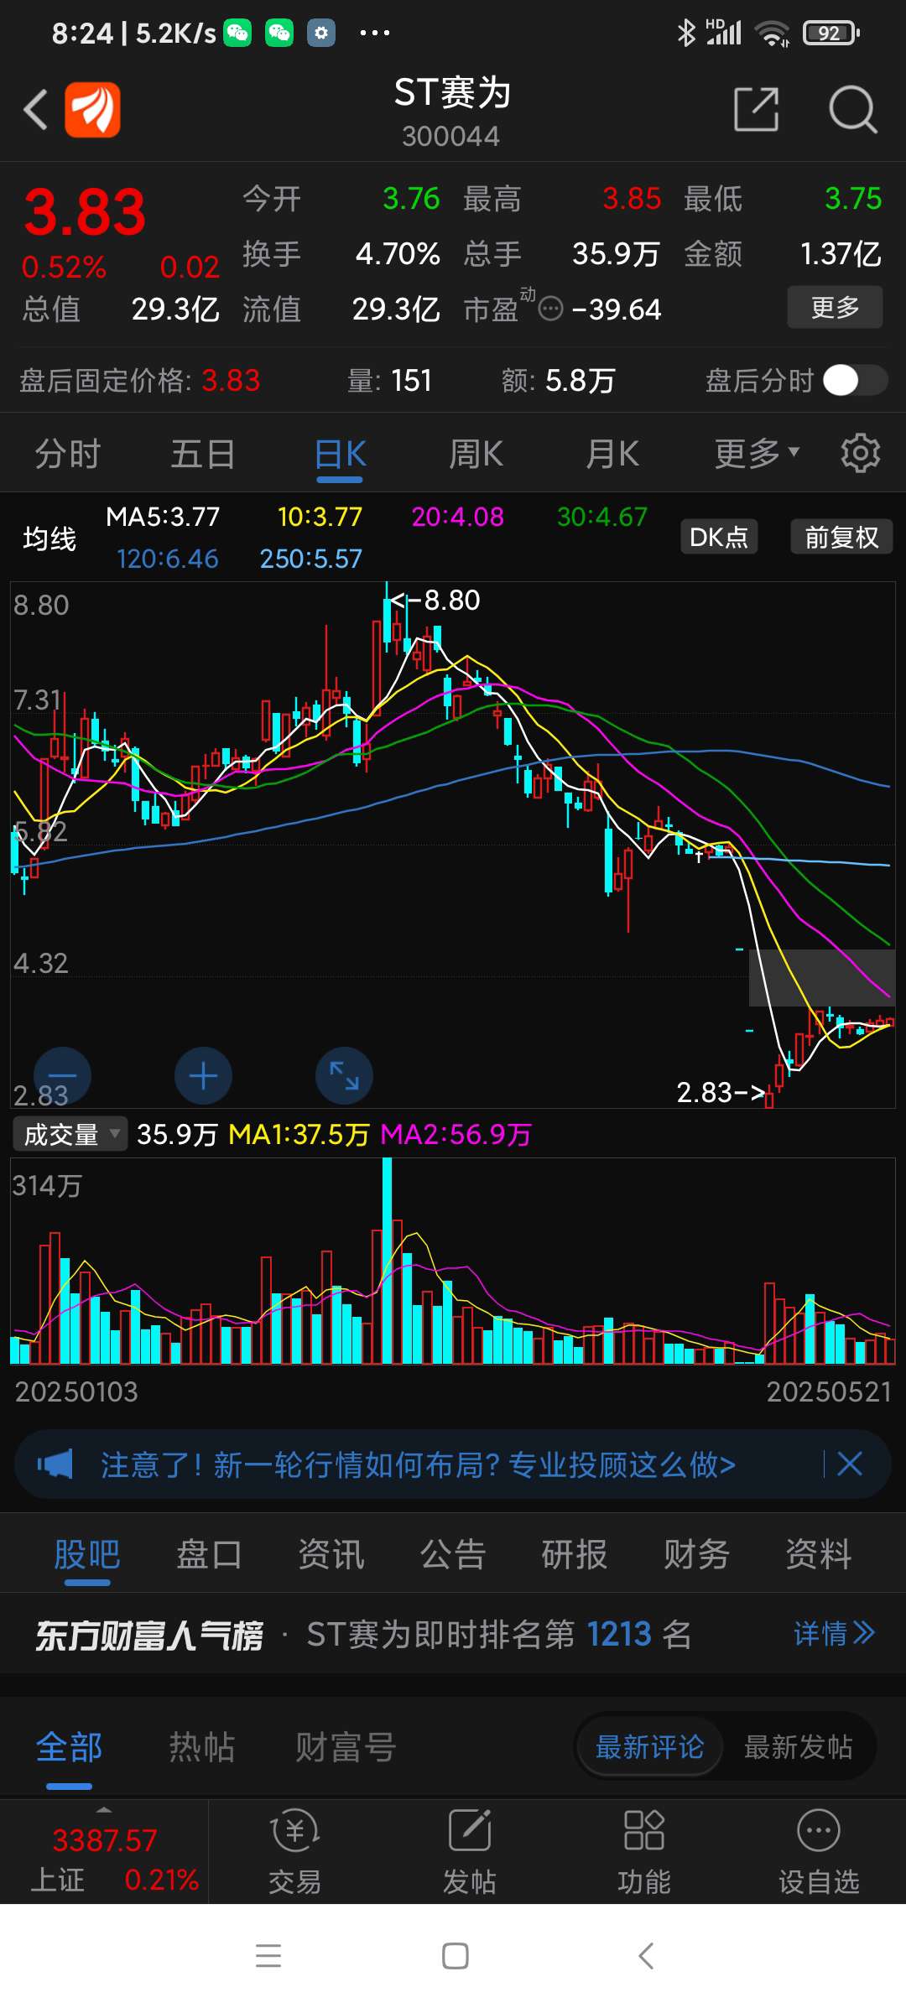Open the 财务 financials tab
This screenshot has width=906, height=2013.
point(696,1554)
